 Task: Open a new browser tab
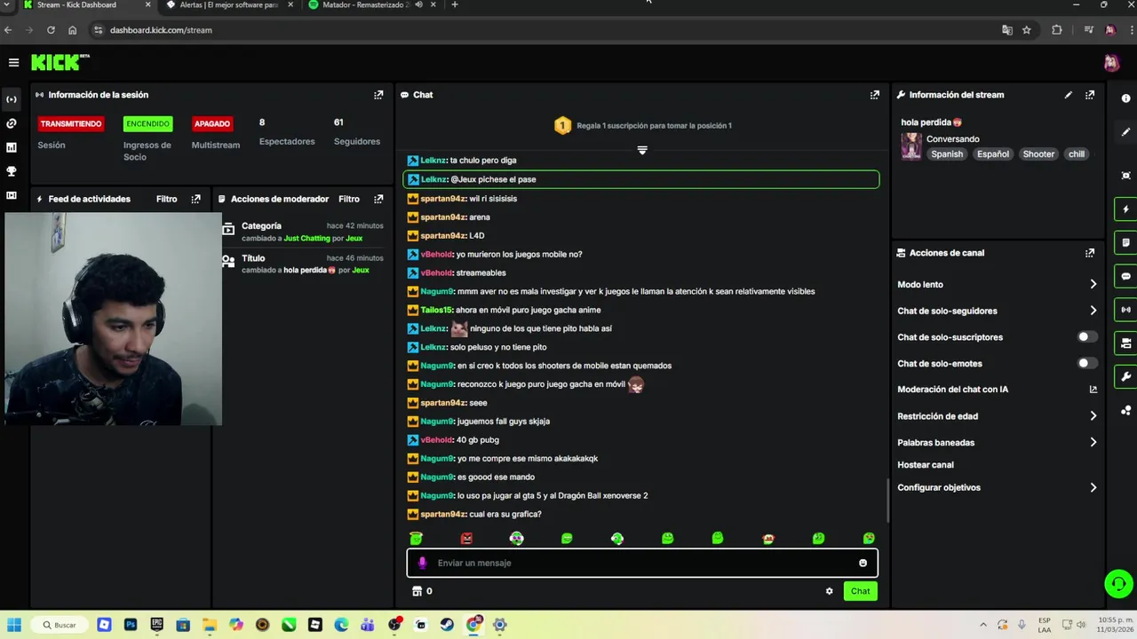(455, 4)
